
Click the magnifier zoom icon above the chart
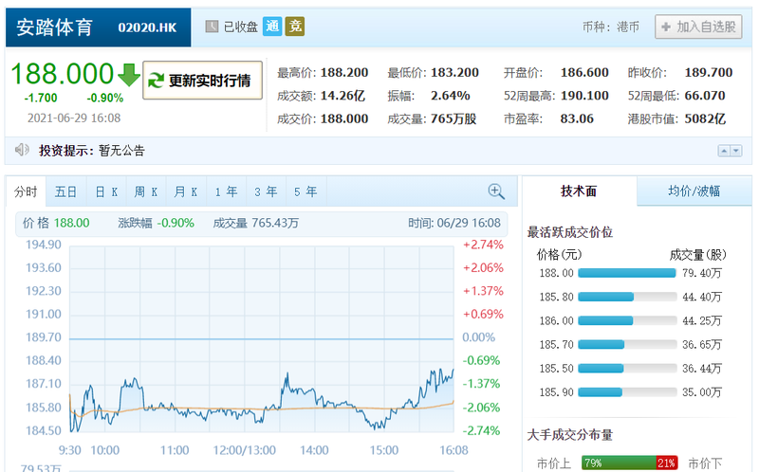click(496, 191)
